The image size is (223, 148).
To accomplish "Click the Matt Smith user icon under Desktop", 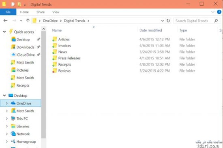I will click(x=13, y=111).
